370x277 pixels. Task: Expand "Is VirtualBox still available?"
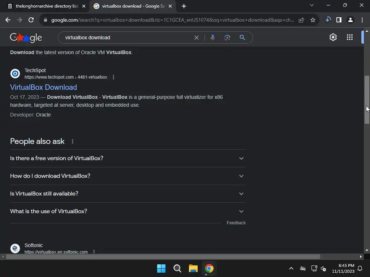[128, 194]
